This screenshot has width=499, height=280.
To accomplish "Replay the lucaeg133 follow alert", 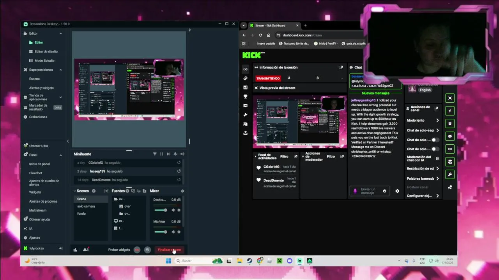I will click(x=179, y=171).
